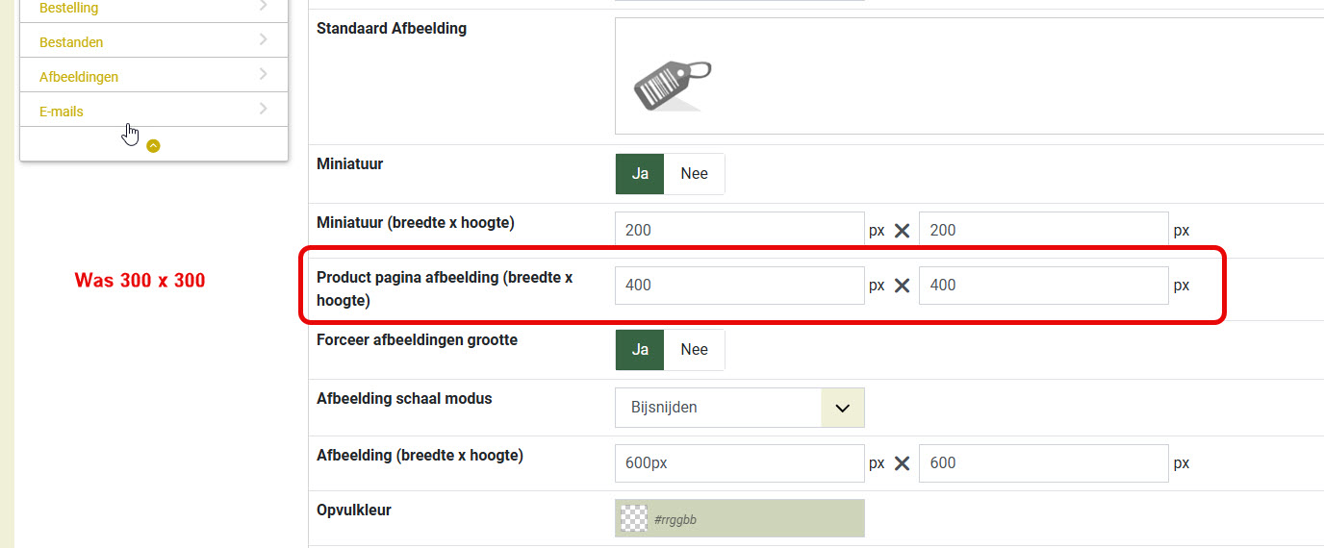Set Forceer afbeeldingen grootte to Nee
This screenshot has width=1324, height=548.
[x=694, y=350]
